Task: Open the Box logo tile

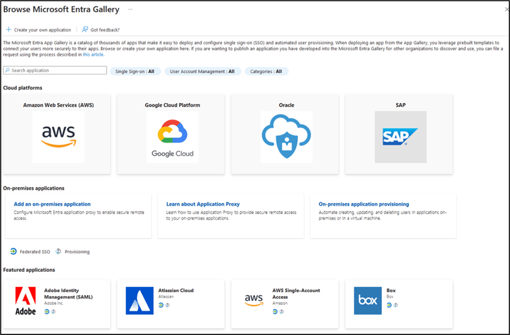Action: click(x=368, y=301)
